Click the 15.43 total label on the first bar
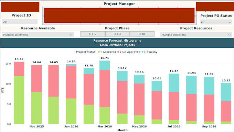 19,59
